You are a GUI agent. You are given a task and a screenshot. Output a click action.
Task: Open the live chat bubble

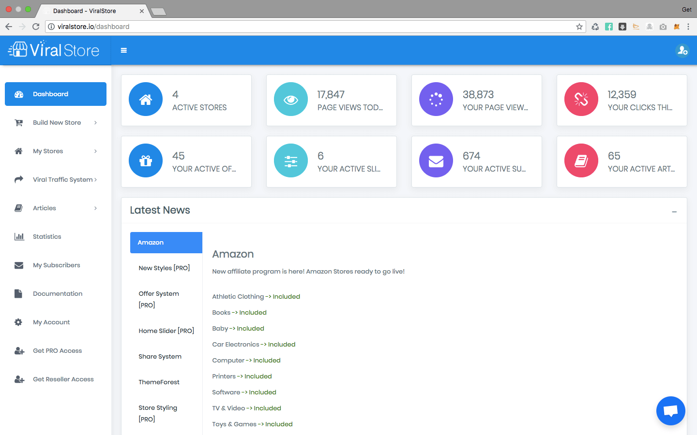[671, 411]
